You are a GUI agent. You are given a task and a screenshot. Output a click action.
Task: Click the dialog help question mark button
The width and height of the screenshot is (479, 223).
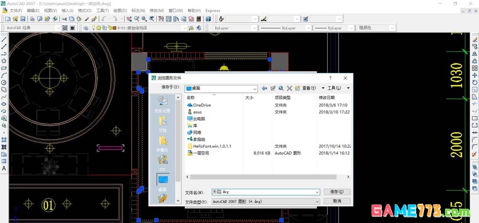click(x=330, y=78)
